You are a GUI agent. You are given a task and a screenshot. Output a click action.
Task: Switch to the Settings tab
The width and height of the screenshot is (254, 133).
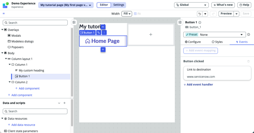coord(119,5)
